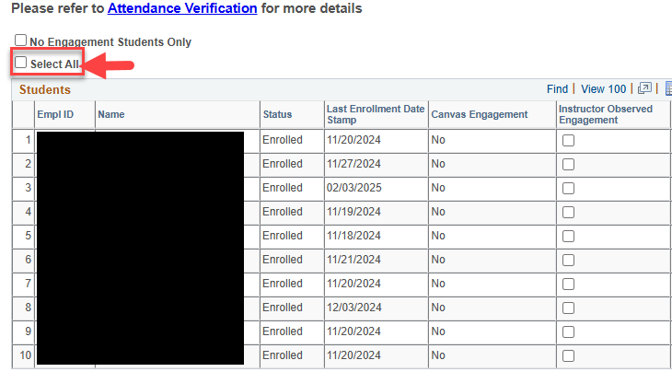Click View 100 link
The width and height of the screenshot is (672, 372).
pyautogui.click(x=604, y=89)
